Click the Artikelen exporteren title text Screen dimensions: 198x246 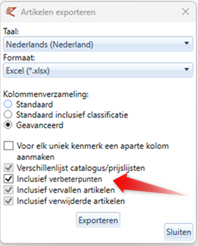(58, 12)
